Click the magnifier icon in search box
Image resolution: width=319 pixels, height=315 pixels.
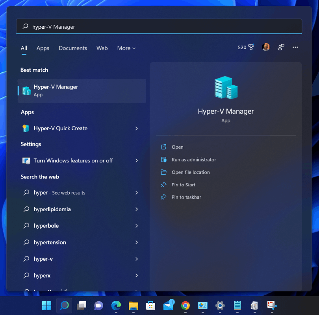click(x=25, y=26)
